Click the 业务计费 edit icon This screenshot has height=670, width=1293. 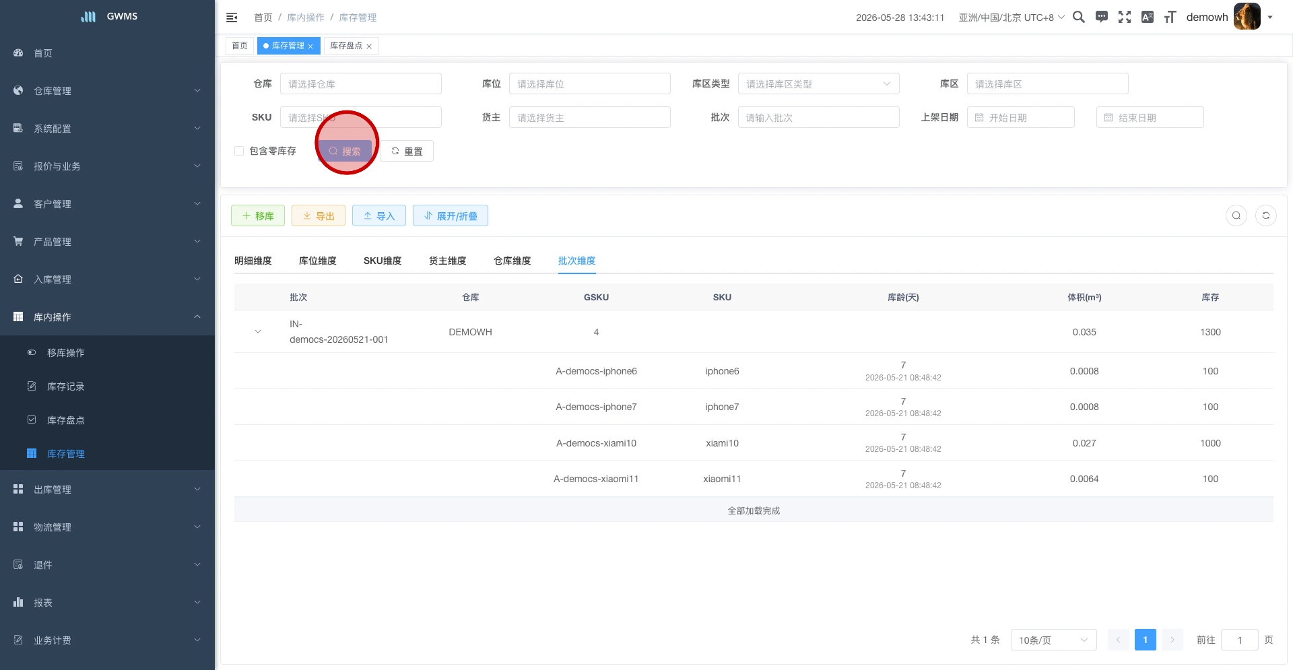pos(18,640)
